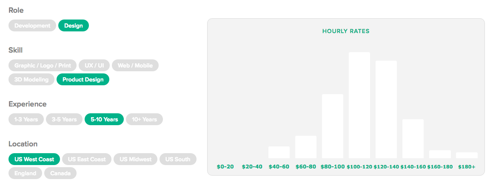This screenshot has height=185, width=493.
Task: Choose the US Midwest location
Action: click(136, 159)
